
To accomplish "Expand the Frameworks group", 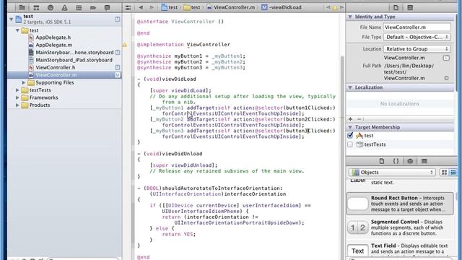I will tap(17, 97).
